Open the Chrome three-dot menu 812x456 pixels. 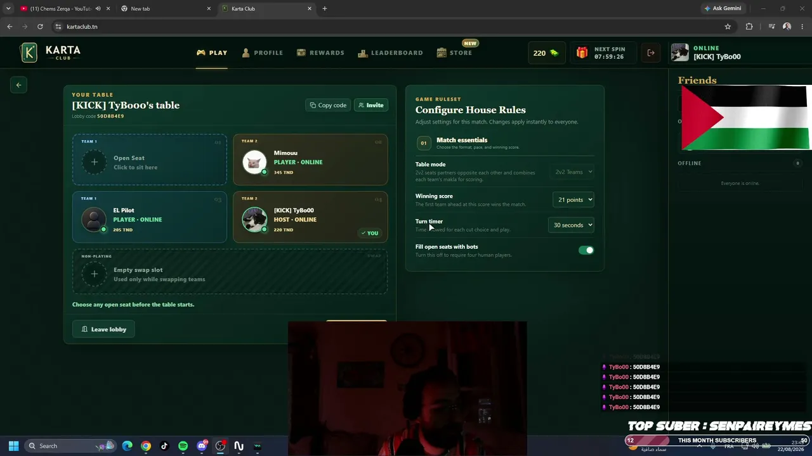coord(801,27)
